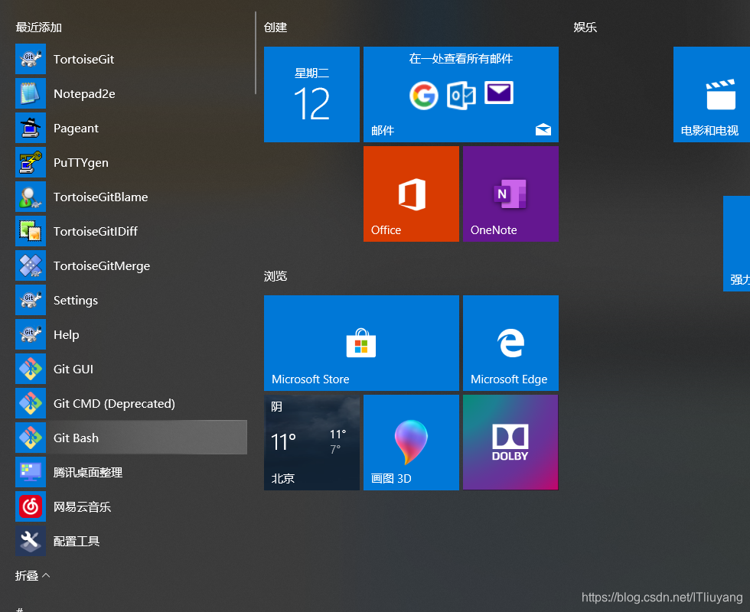
Task: Open the Office tile
Action: click(412, 194)
